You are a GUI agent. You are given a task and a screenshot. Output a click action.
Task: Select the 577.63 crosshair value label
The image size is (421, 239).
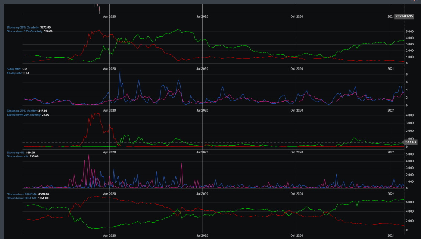pyautogui.click(x=410, y=142)
